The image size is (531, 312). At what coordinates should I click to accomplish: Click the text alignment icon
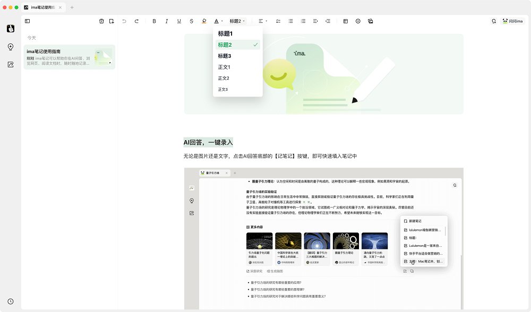[x=261, y=21]
